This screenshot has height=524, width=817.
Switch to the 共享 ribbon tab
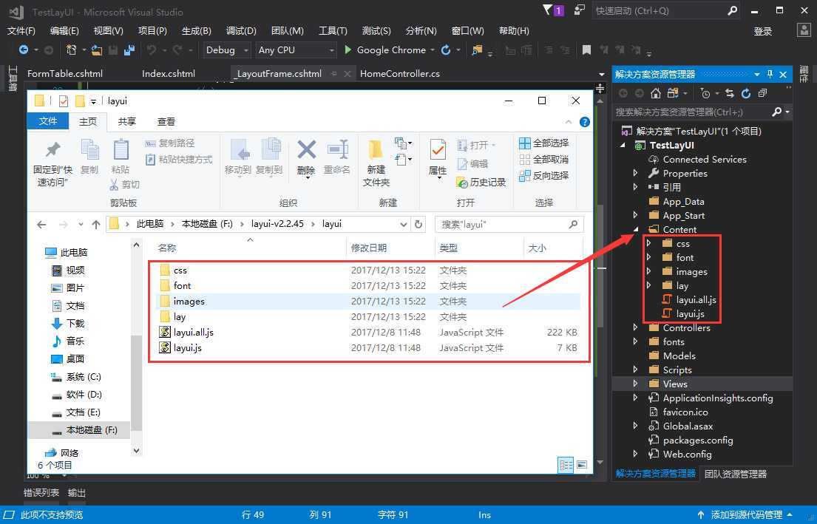126,122
